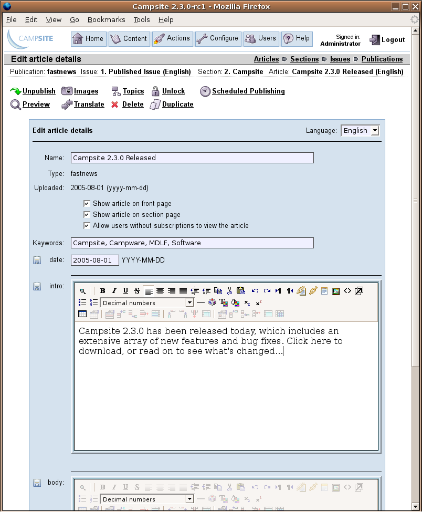Open the Tools menu

pyautogui.click(x=142, y=19)
